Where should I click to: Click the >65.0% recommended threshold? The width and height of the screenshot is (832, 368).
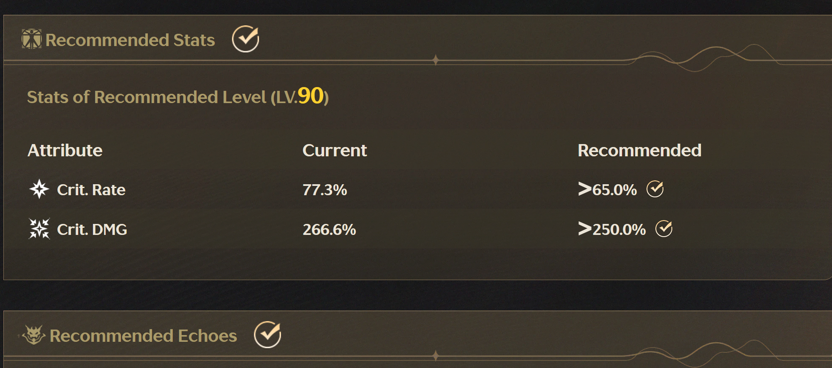pyautogui.click(x=607, y=189)
